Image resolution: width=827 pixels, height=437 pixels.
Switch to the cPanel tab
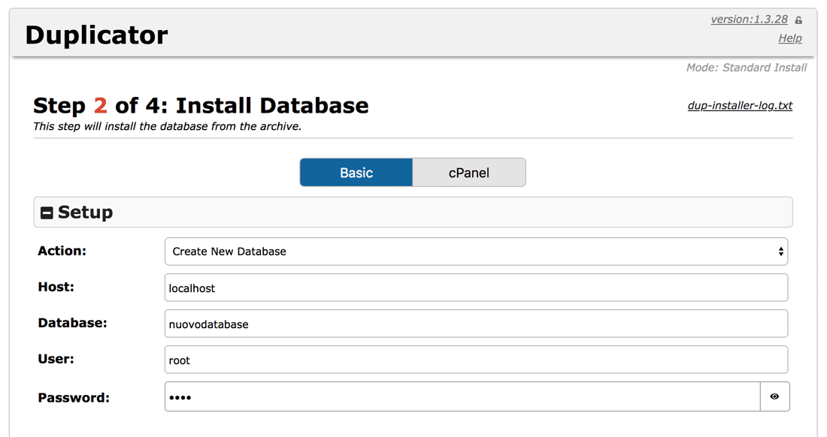pos(469,173)
